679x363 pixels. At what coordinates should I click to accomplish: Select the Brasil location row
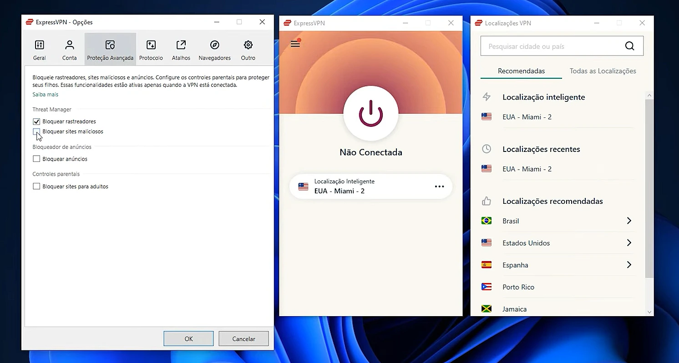557,221
